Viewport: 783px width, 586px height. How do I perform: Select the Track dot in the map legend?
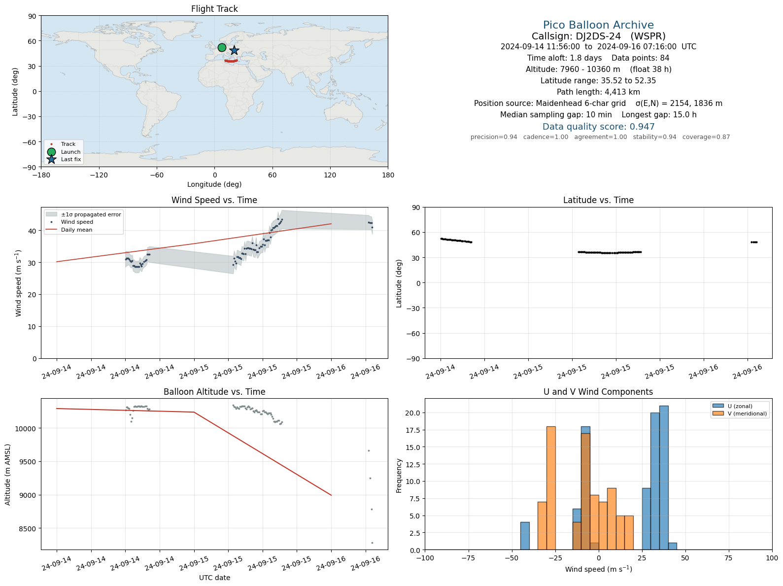[51, 144]
